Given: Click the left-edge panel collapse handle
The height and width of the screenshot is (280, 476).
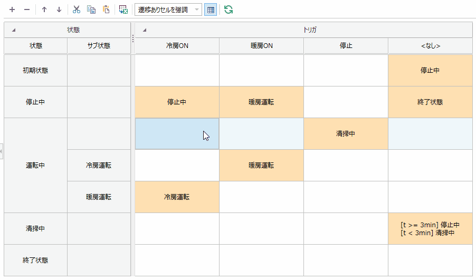Looking at the screenshot, I should (x=2, y=151).
